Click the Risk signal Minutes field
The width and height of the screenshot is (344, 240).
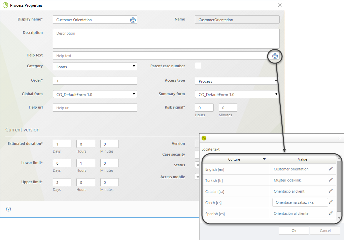[x=228, y=108]
